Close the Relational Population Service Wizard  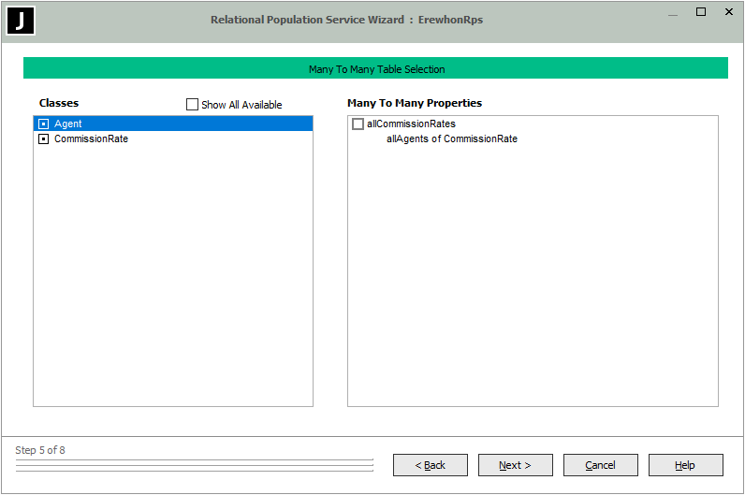(729, 12)
